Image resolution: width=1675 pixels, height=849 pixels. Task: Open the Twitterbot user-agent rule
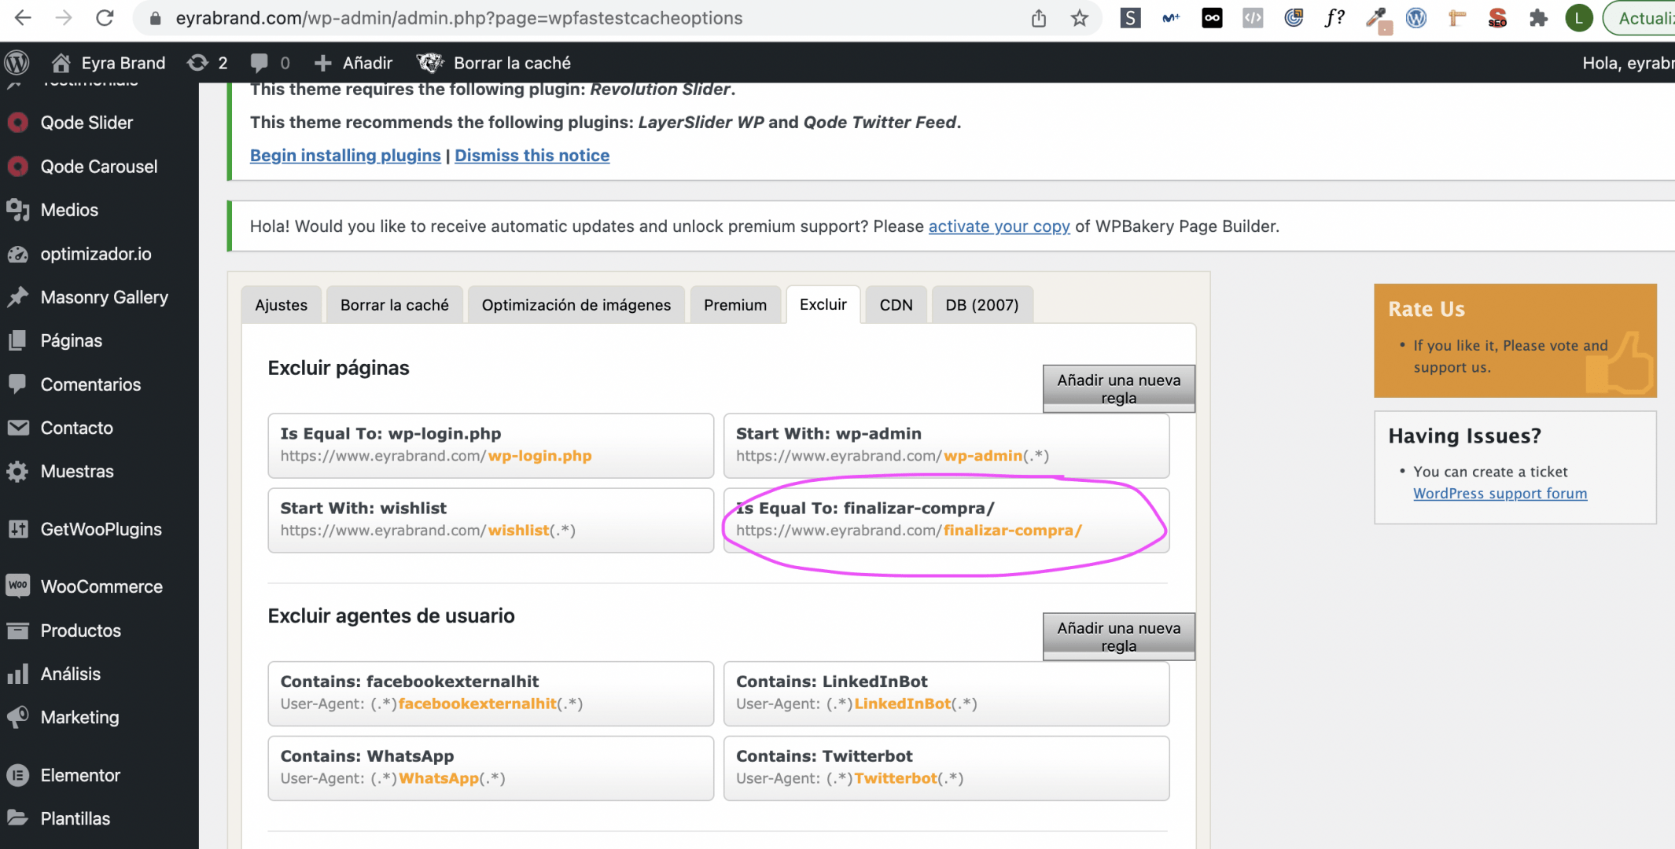click(946, 768)
